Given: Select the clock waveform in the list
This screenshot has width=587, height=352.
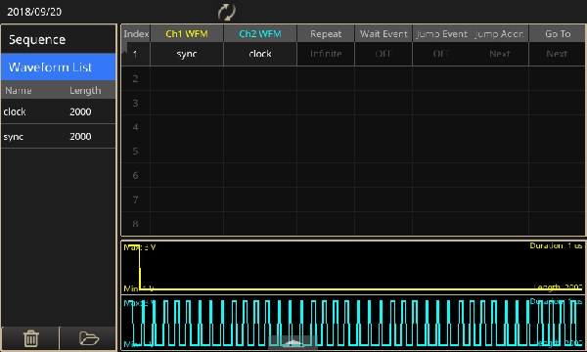Looking at the screenshot, I should click(59, 111).
